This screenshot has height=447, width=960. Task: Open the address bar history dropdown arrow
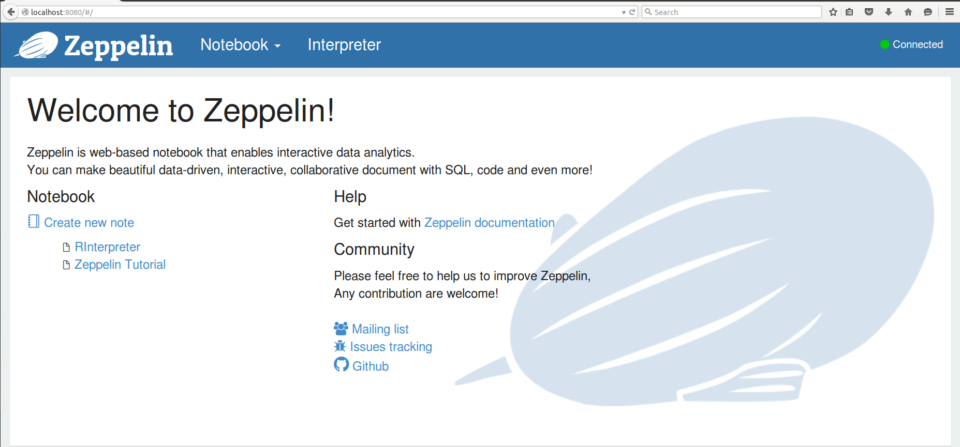pyautogui.click(x=624, y=12)
